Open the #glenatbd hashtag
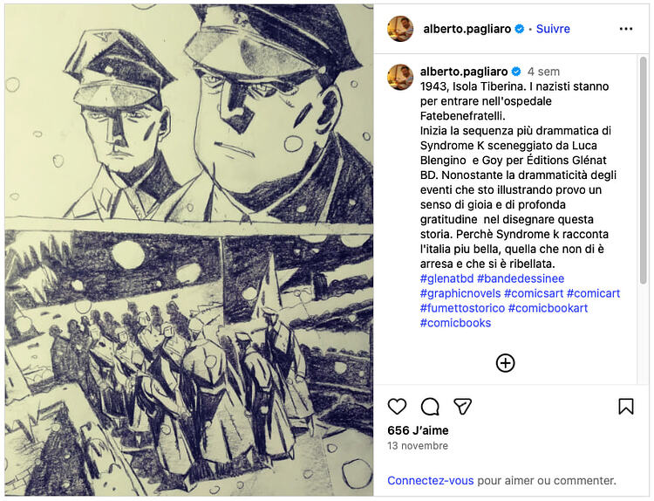 pos(446,278)
